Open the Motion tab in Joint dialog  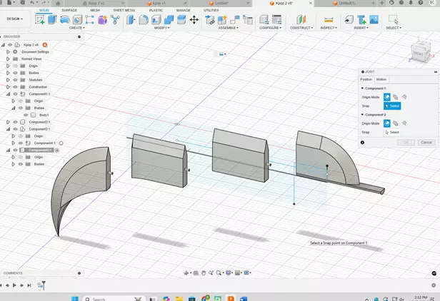381,79
